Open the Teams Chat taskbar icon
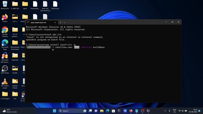Screen dimensions: 203x114 click(96, 111)
